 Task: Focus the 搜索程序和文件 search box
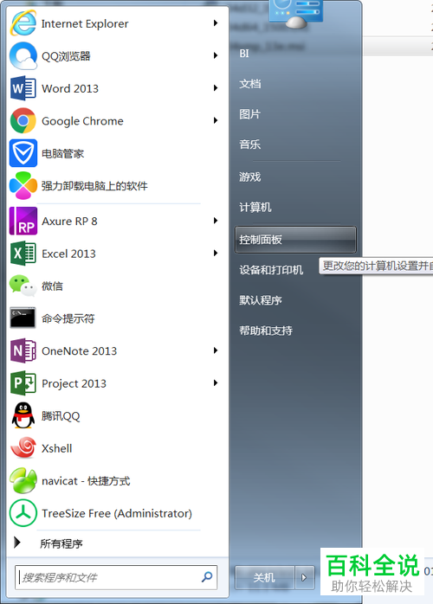[116, 577]
